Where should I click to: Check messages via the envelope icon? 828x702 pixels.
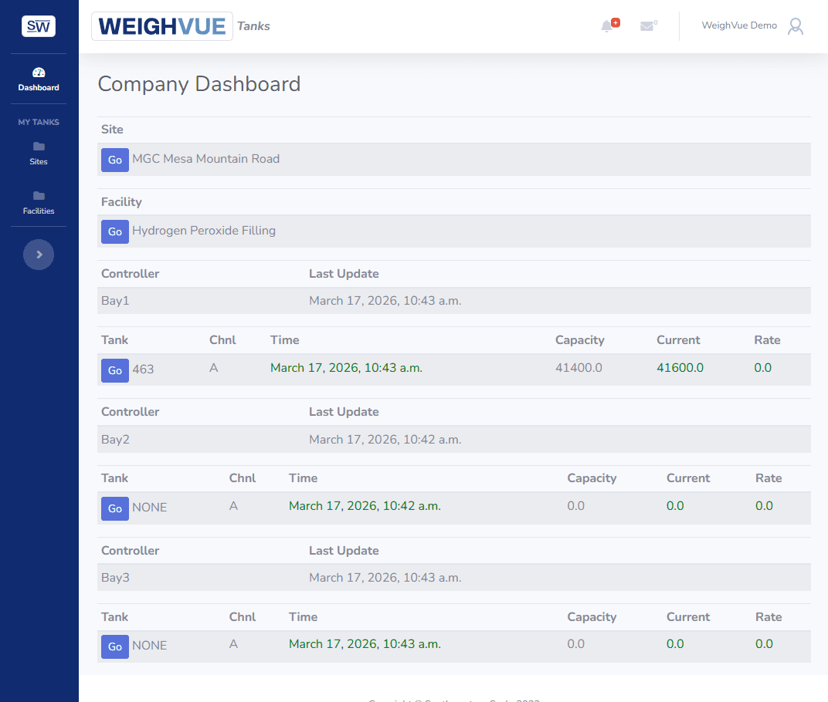coord(646,25)
